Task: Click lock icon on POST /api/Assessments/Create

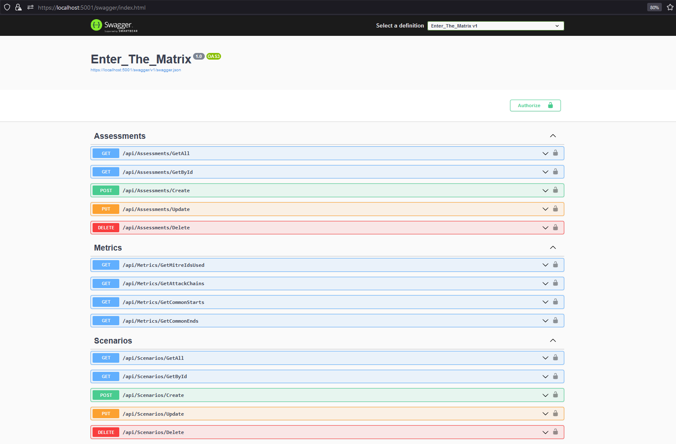Action: click(555, 190)
